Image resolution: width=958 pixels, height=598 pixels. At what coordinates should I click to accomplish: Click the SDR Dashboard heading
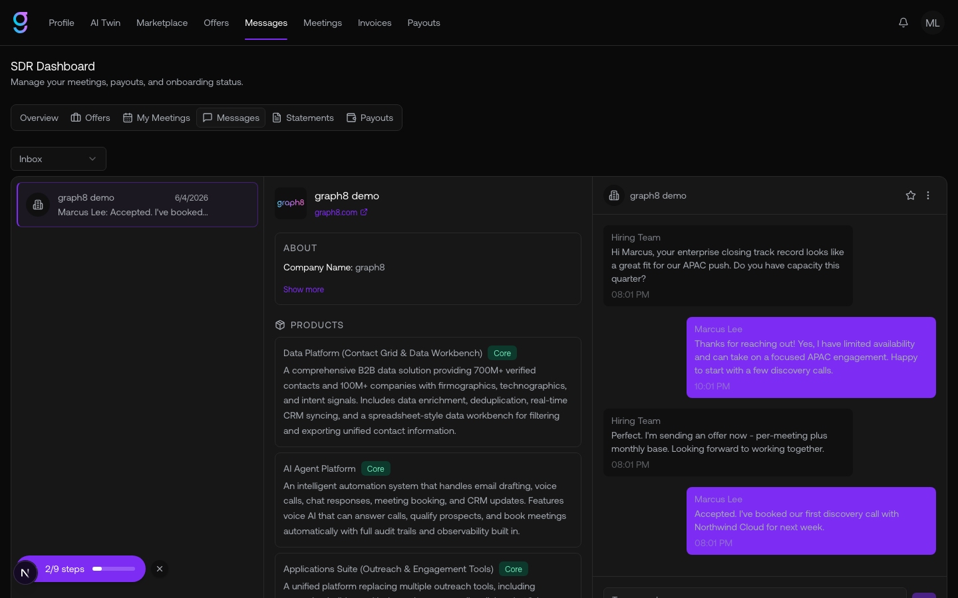pos(53,66)
